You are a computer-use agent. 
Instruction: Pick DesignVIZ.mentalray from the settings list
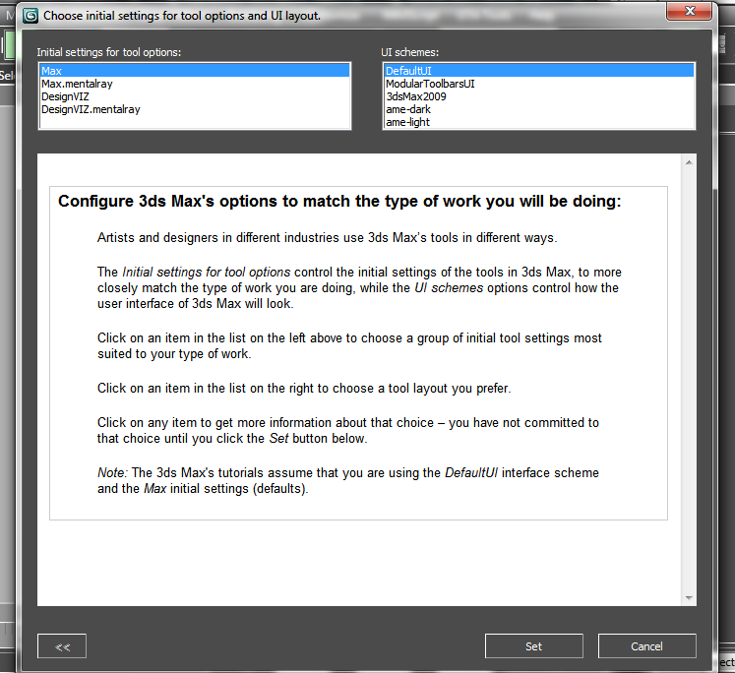coord(91,110)
